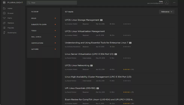Expand the Roles filter
Viewport: 184px width, 105px height.
click(x=55, y=18)
